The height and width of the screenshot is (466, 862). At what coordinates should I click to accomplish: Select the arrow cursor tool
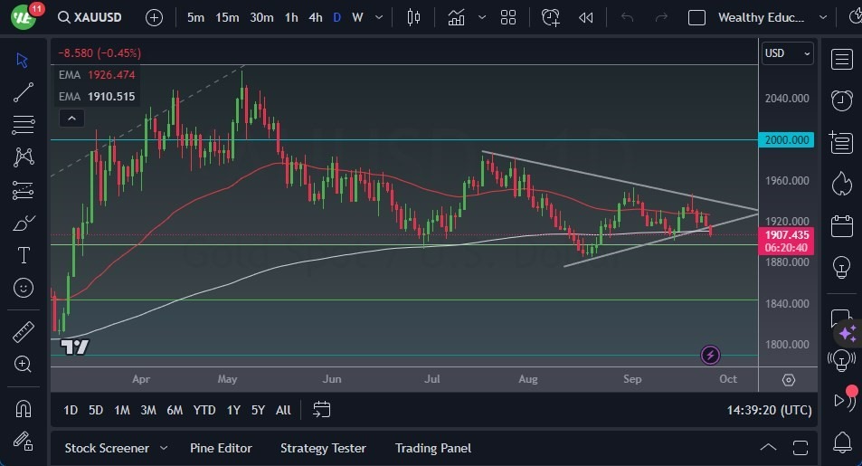point(23,60)
